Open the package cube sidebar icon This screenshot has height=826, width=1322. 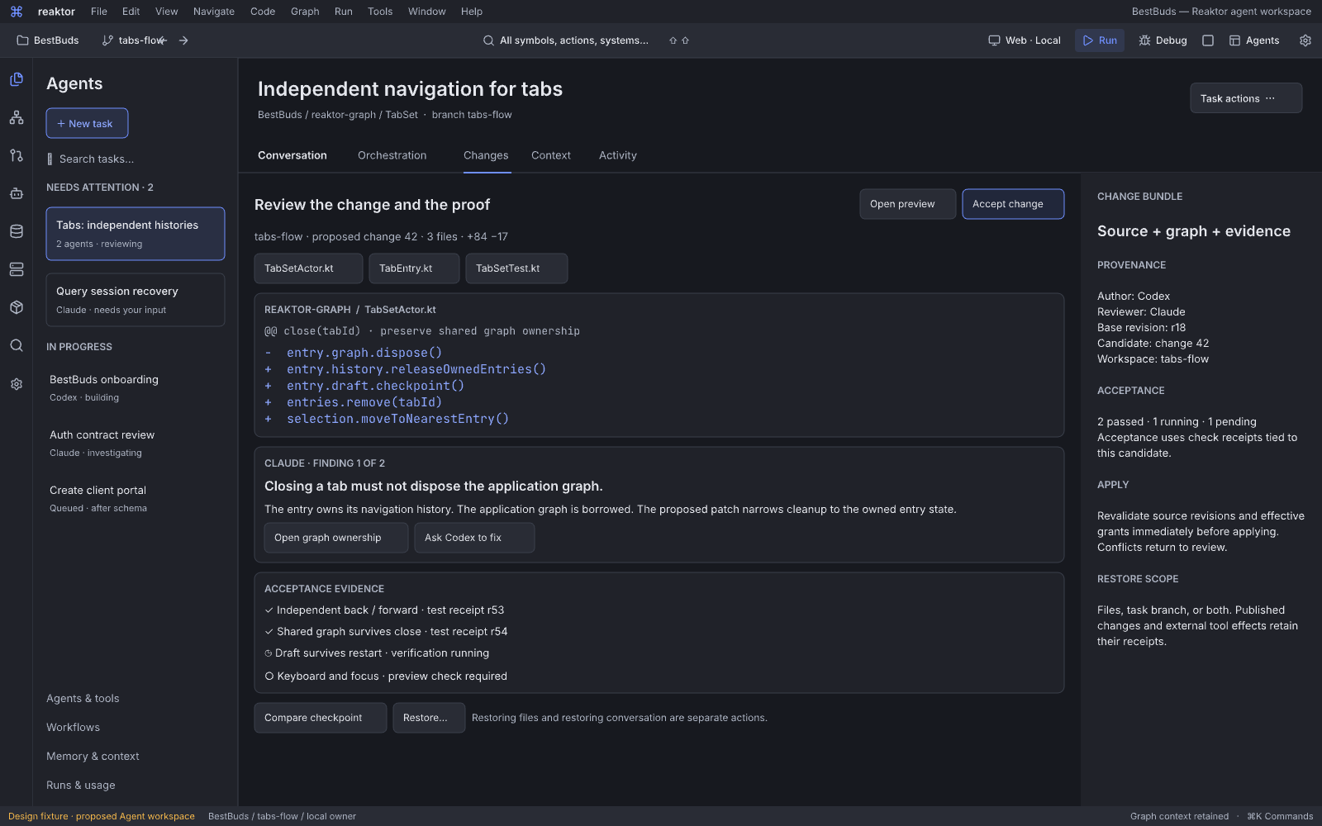(17, 307)
